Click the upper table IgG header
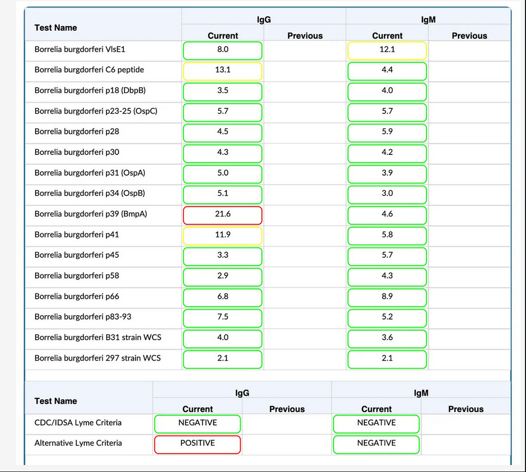This screenshot has width=526, height=472. point(264,19)
